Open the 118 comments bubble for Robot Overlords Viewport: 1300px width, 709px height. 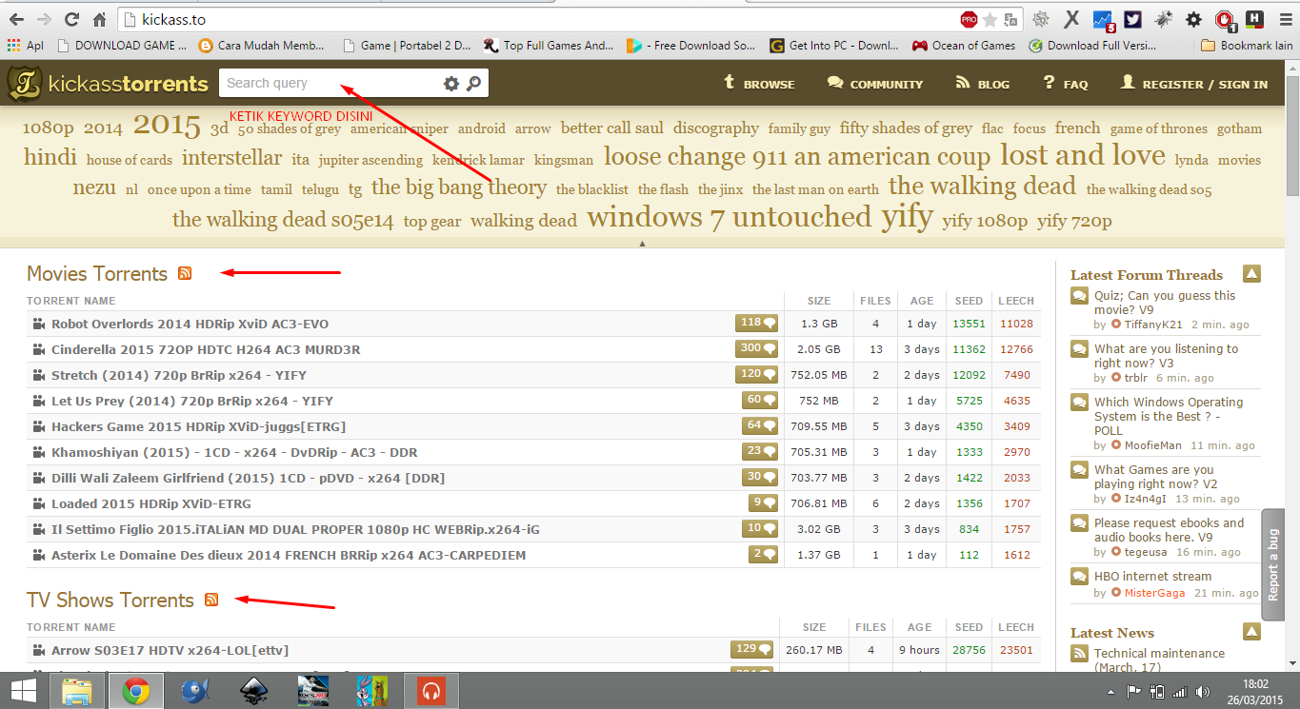(757, 324)
